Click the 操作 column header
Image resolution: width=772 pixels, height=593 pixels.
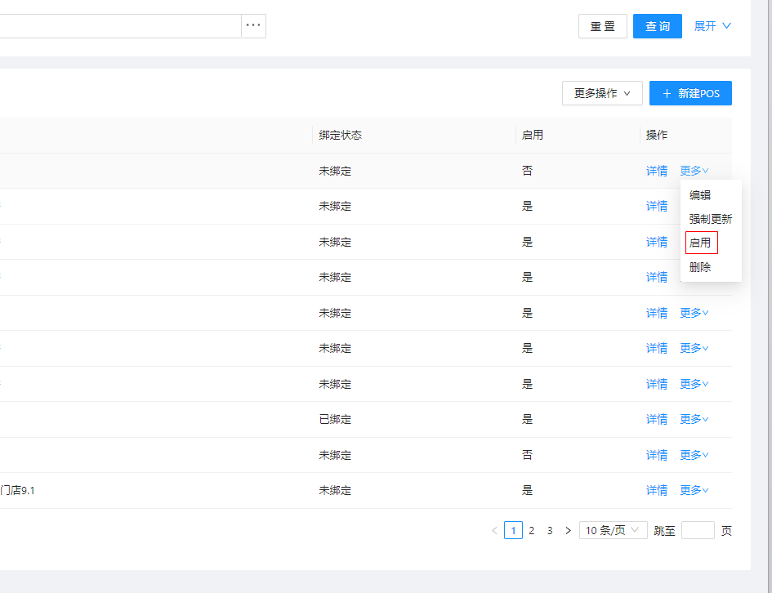657,135
